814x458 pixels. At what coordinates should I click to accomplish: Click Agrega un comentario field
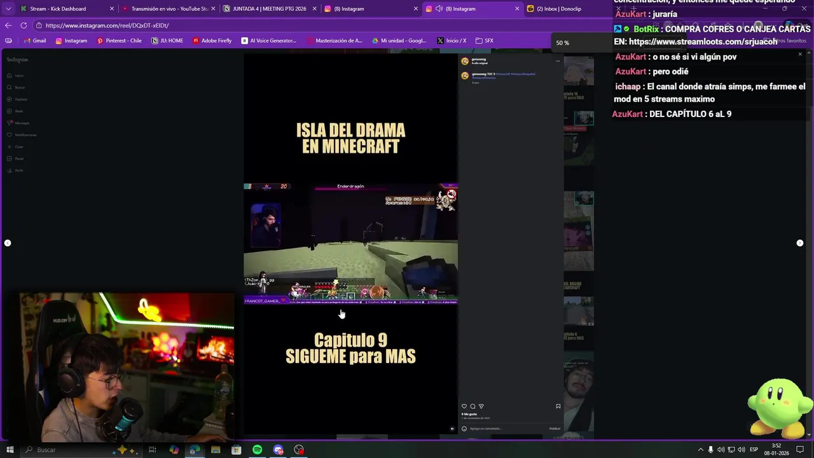click(x=507, y=429)
